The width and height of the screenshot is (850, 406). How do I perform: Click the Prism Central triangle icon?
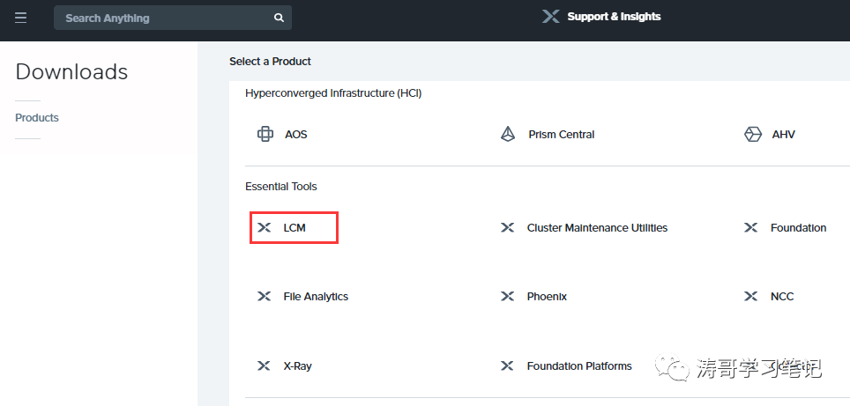tap(508, 135)
